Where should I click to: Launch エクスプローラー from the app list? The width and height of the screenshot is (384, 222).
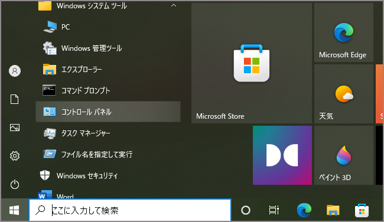pos(108,70)
